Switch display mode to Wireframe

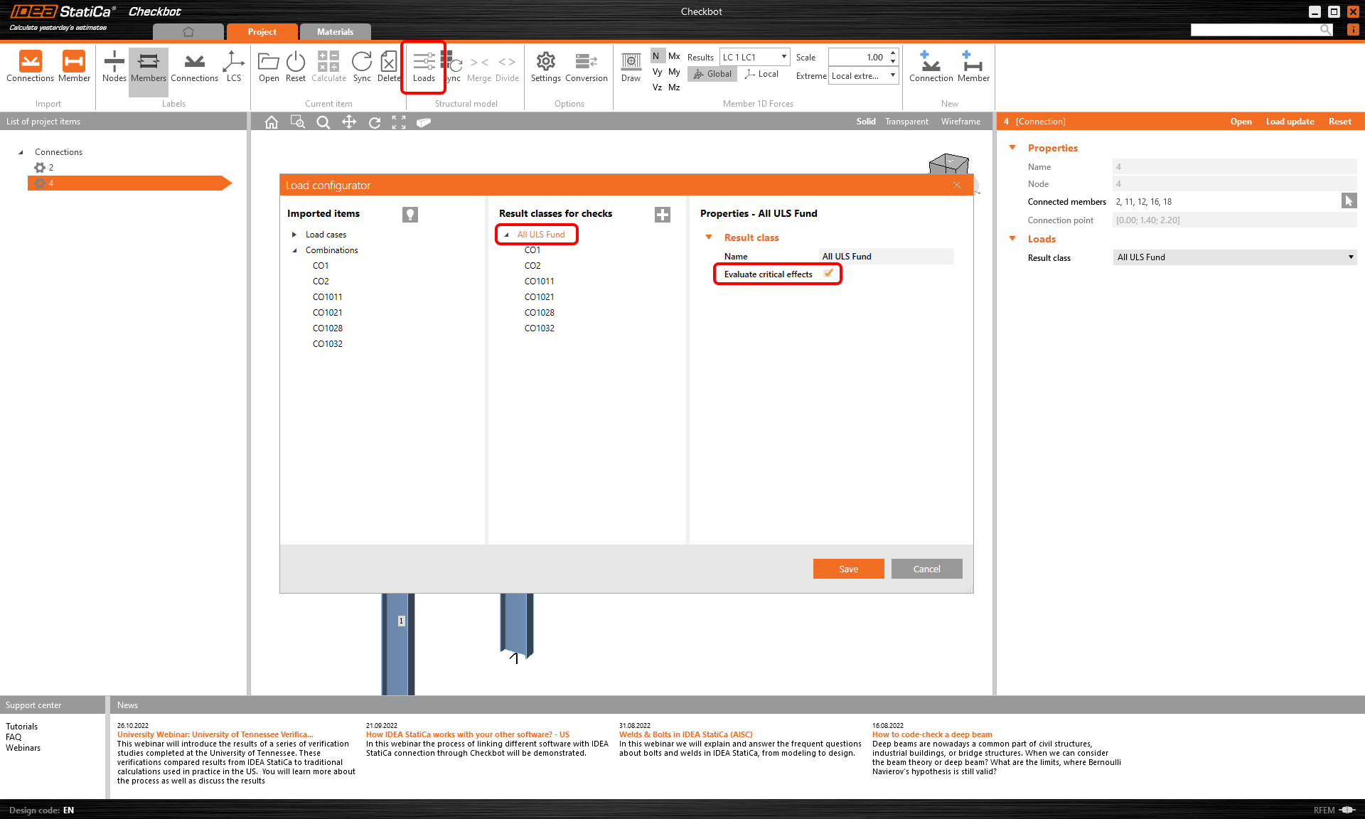[960, 121]
